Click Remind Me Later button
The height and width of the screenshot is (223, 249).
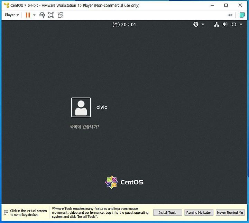199,213
